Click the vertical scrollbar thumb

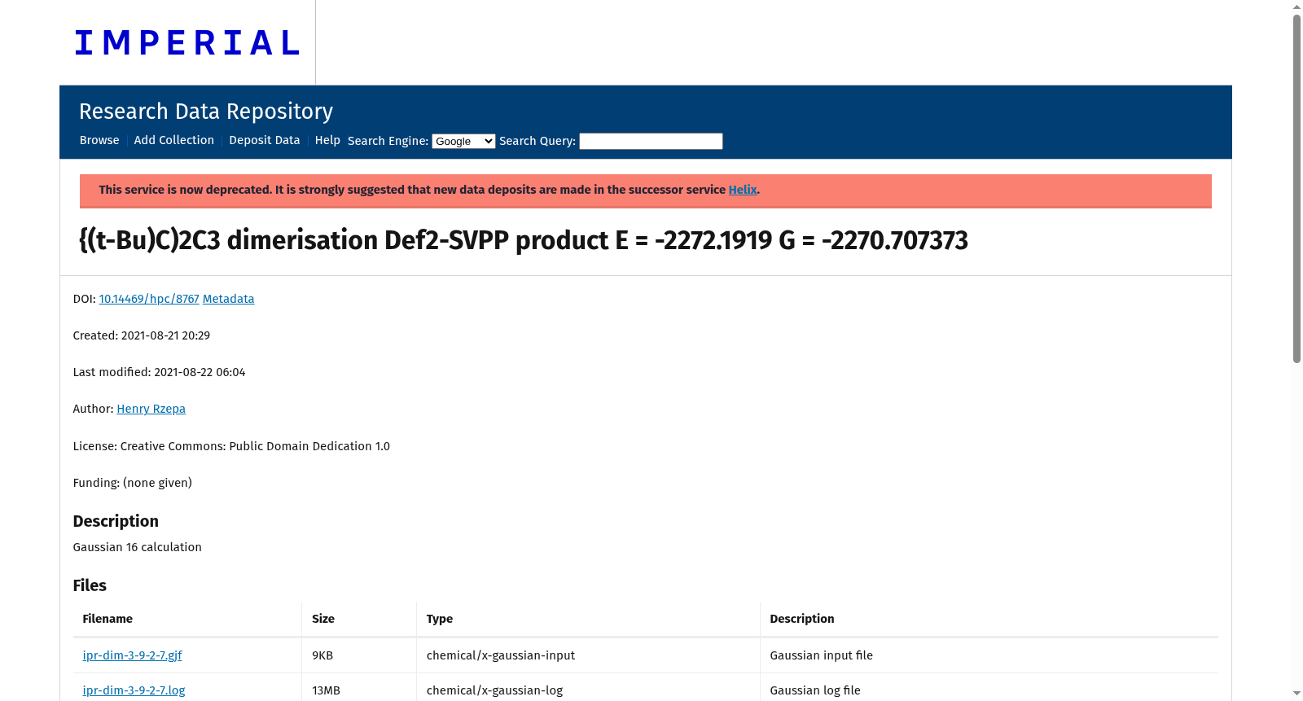pos(1296,187)
